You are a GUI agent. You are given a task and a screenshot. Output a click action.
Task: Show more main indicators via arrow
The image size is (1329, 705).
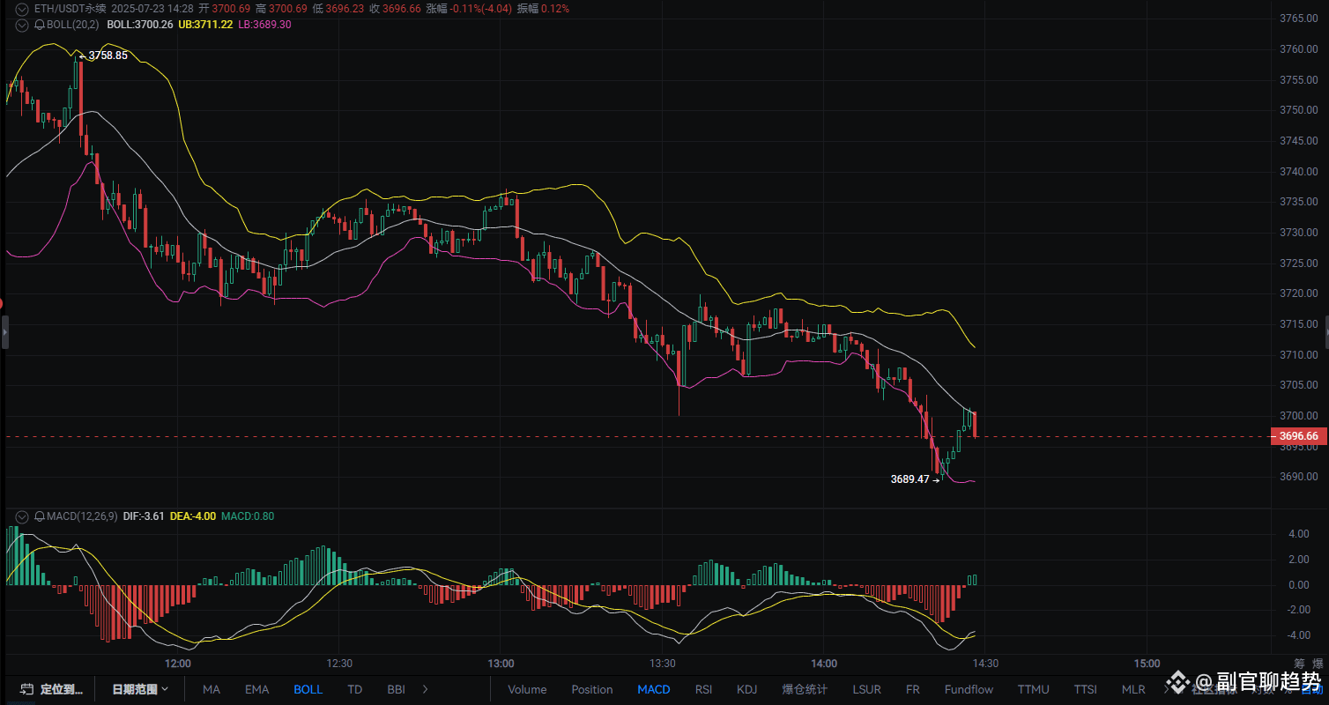pos(426,689)
